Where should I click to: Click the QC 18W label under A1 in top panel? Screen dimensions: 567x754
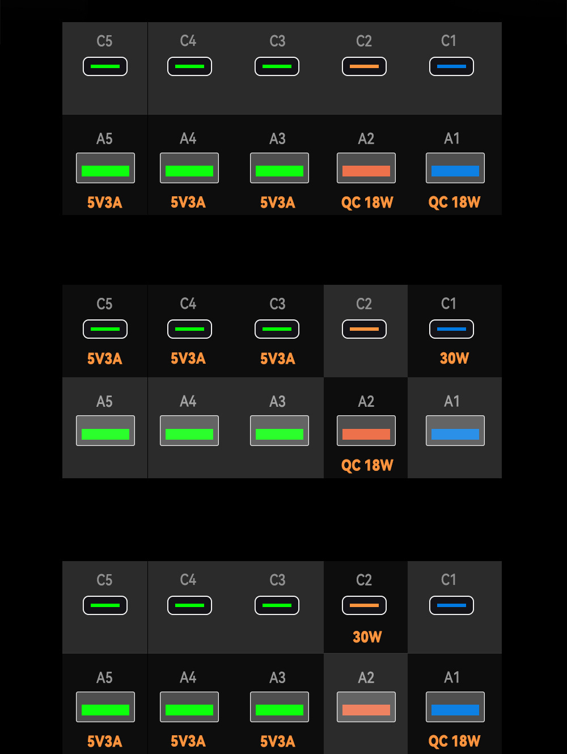coord(454,203)
